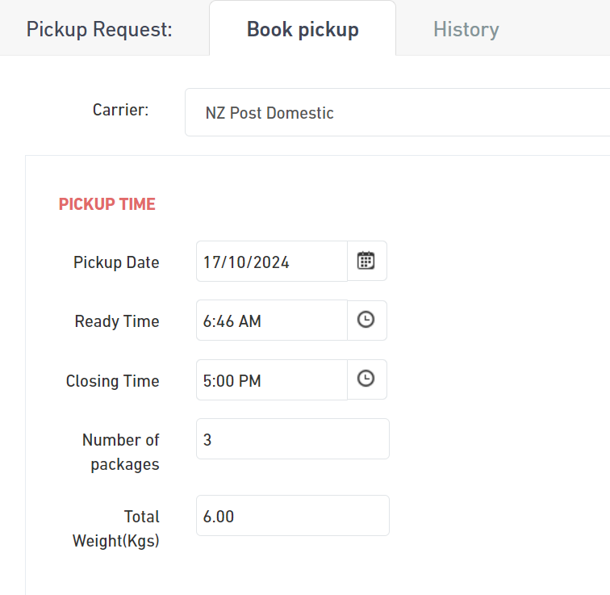The width and height of the screenshot is (610, 595).
Task: Open the Pickup Date calendar picker icon
Action: [x=366, y=261]
